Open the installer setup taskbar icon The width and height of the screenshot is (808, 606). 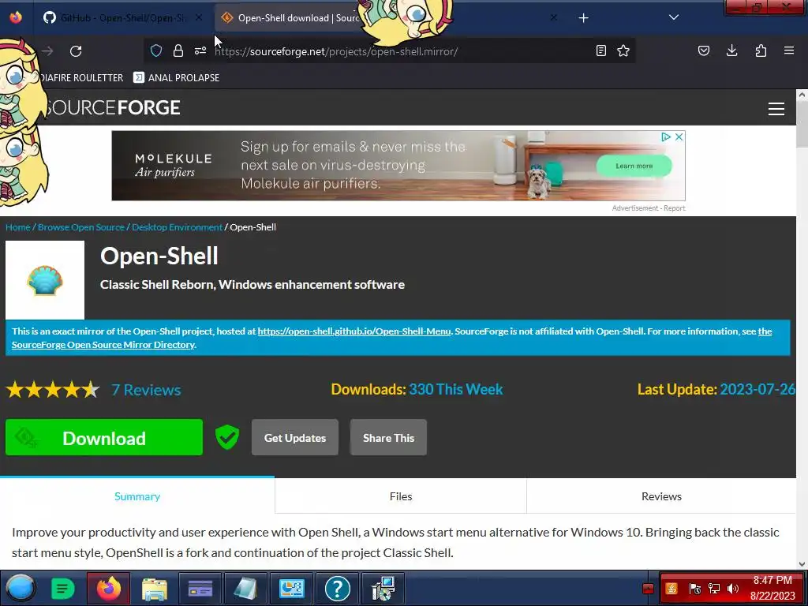tap(383, 589)
